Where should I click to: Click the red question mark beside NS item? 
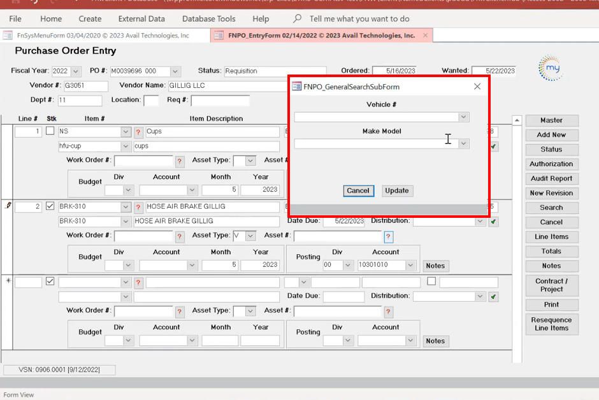138,132
